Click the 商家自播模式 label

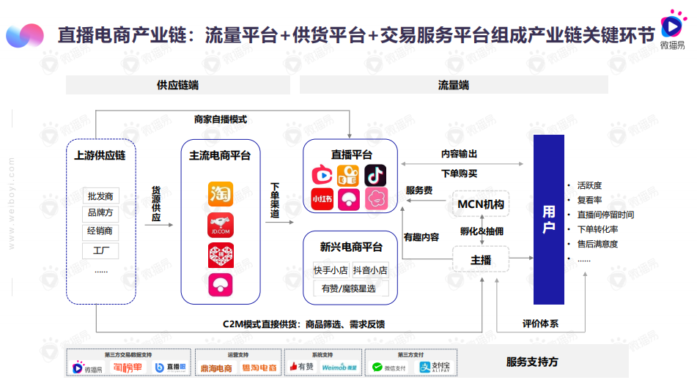221,119
